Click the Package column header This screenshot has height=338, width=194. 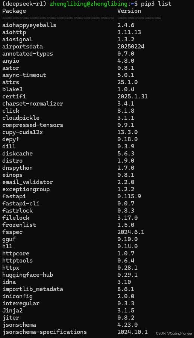[14, 11]
